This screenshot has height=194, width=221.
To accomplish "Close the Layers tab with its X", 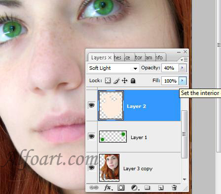I will coord(110,58).
